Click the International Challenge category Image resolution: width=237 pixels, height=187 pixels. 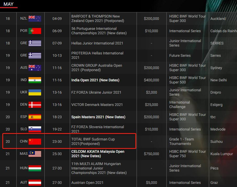coord(179,104)
